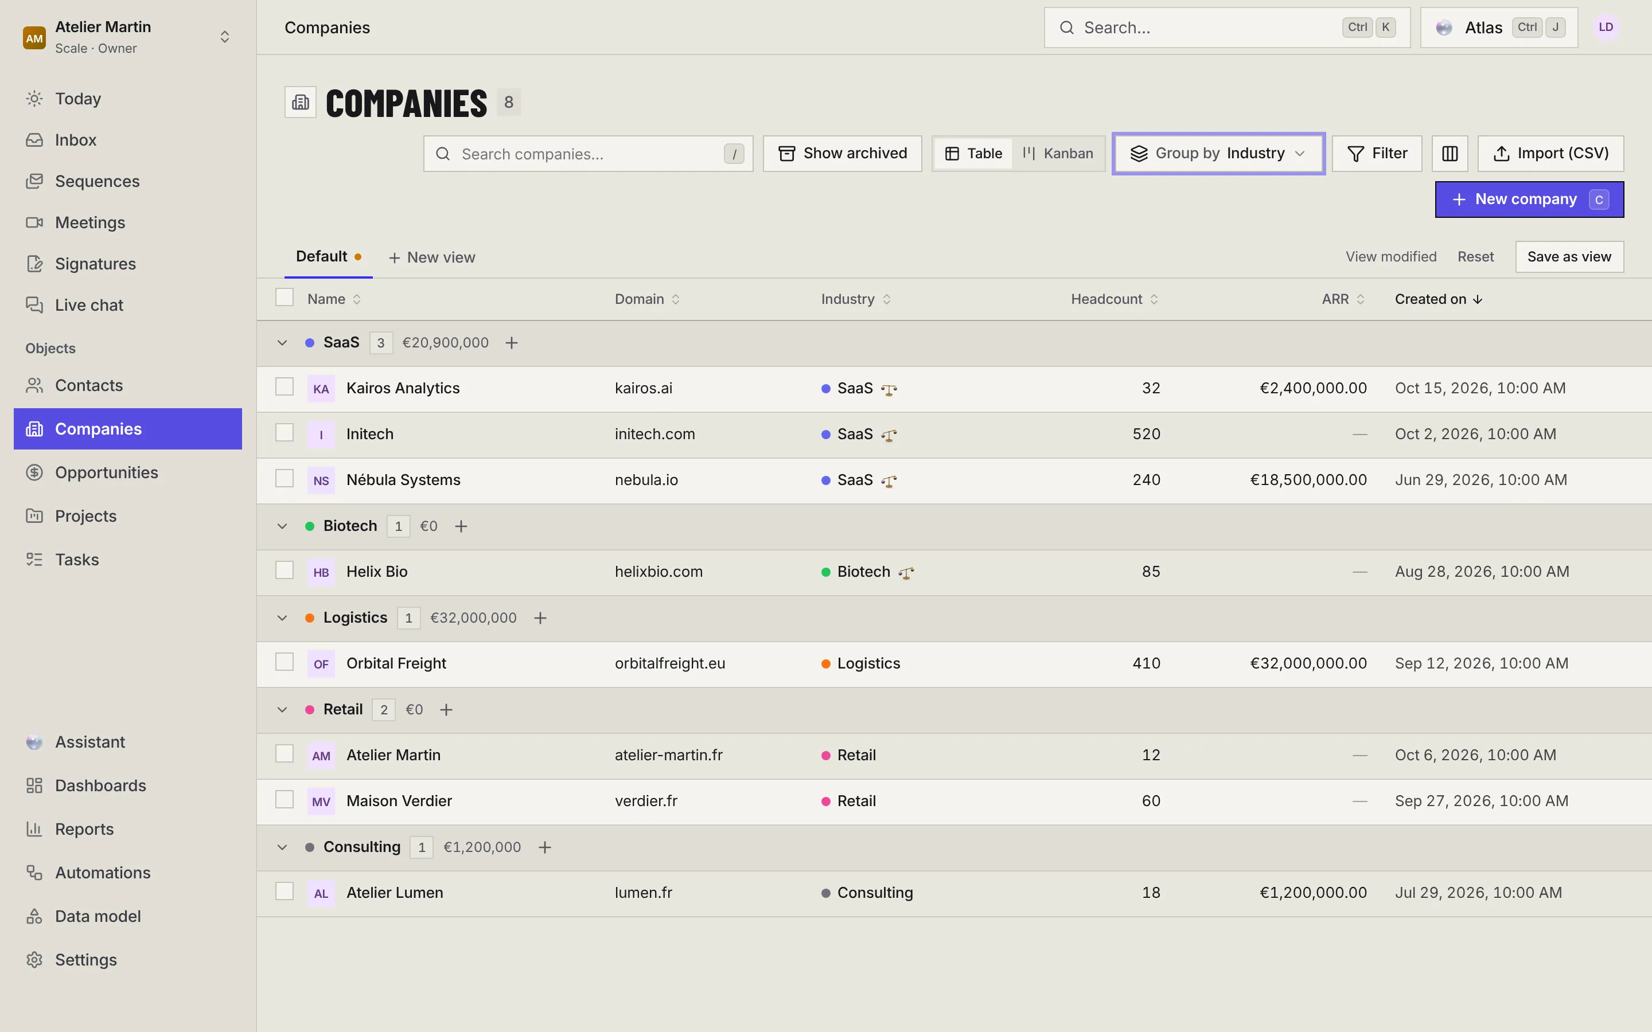This screenshot has width=1652, height=1032.
Task: Select the Kairos Analytics row checkbox
Action: 284,387
